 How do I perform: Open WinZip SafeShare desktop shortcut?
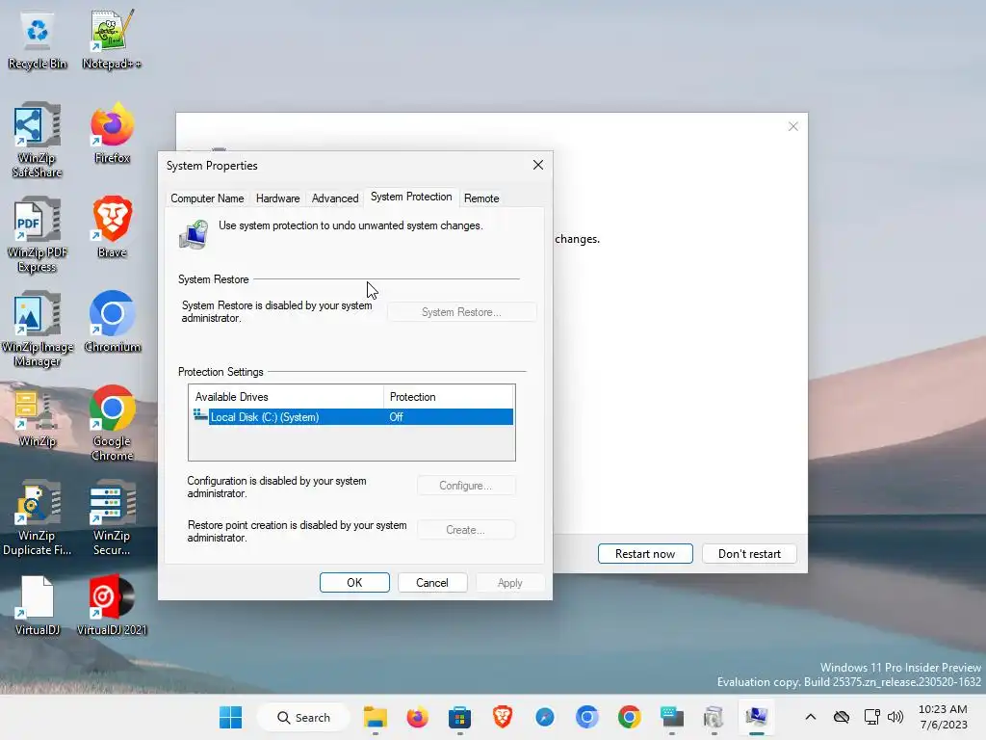38,140
